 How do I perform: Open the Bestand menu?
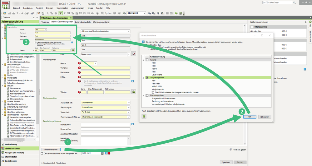pos(16,8)
